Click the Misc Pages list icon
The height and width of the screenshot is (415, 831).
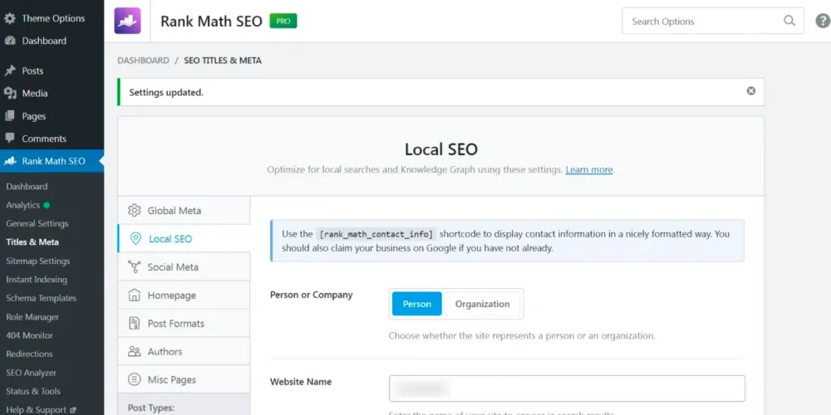point(135,379)
